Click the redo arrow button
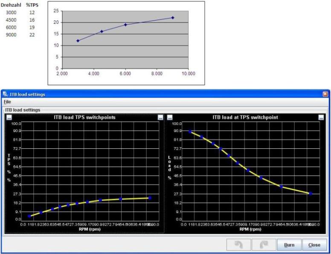This screenshot has height=254, width=331. pyautogui.click(x=264, y=245)
